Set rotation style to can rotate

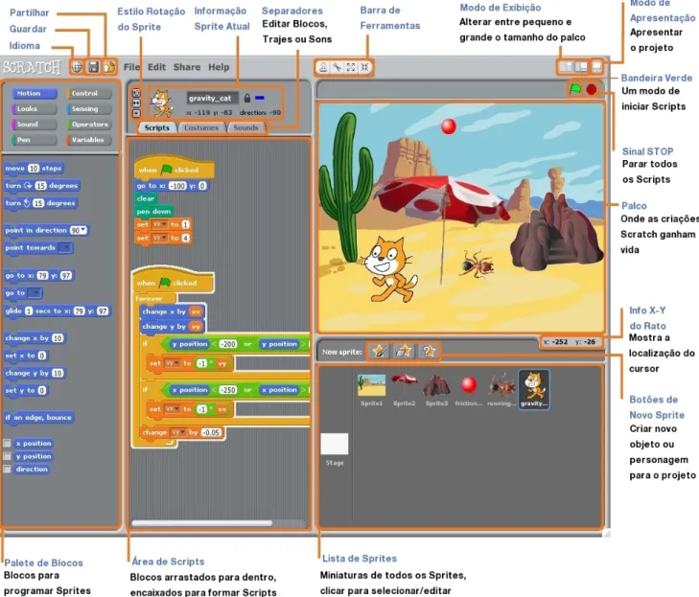click(x=136, y=93)
